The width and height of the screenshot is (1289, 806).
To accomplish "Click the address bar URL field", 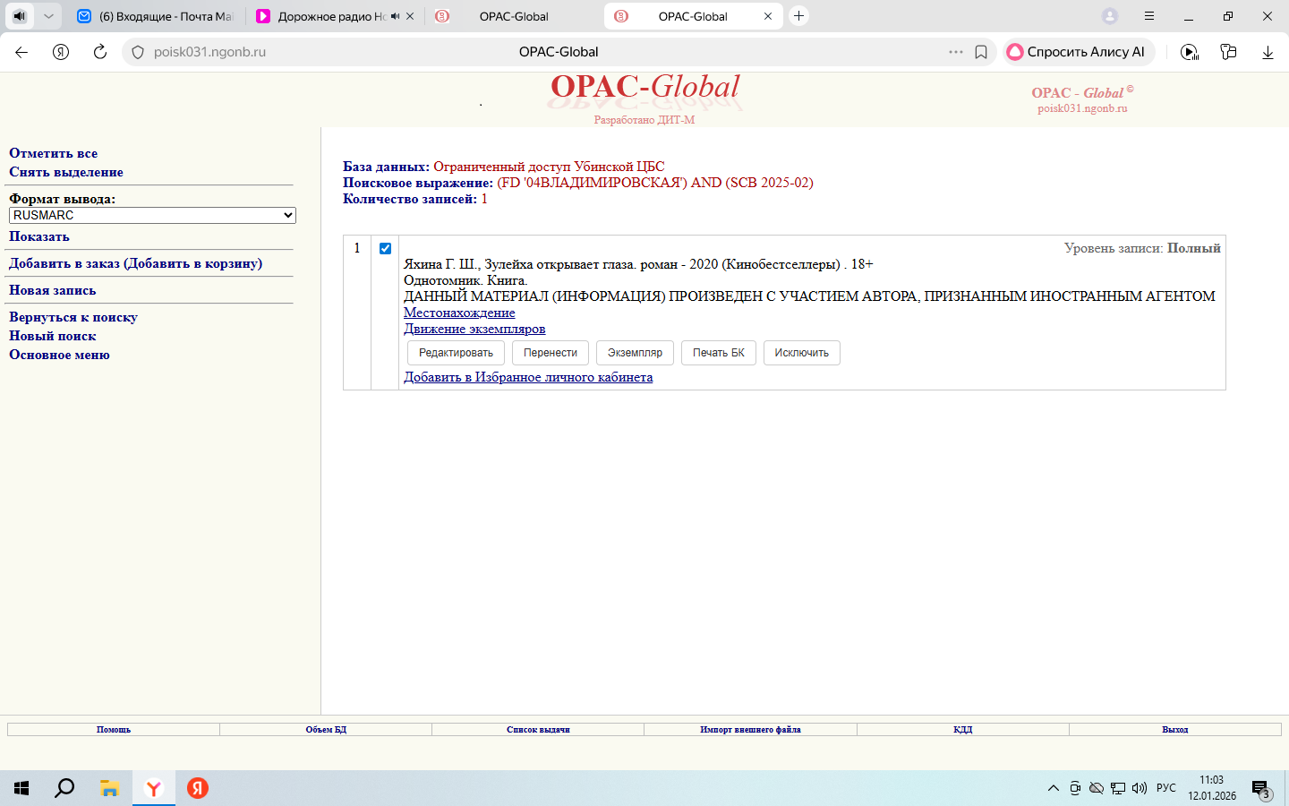I will tap(537, 52).
